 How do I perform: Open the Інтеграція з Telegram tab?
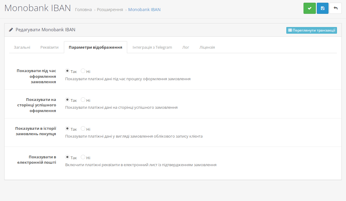point(152,47)
